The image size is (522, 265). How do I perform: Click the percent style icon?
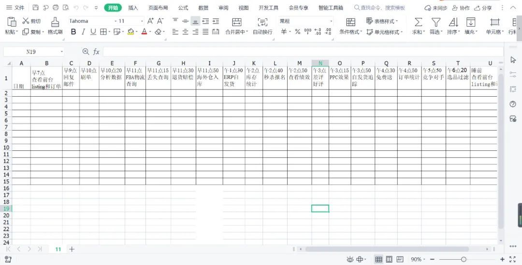[x=298, y=31]
